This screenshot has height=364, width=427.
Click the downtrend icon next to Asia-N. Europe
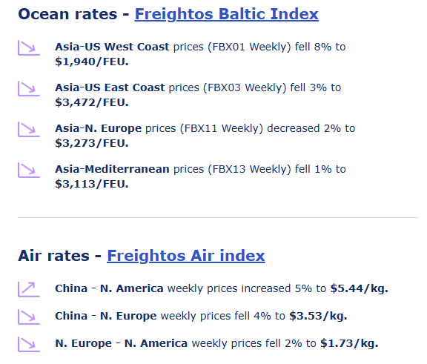(29, 130)
